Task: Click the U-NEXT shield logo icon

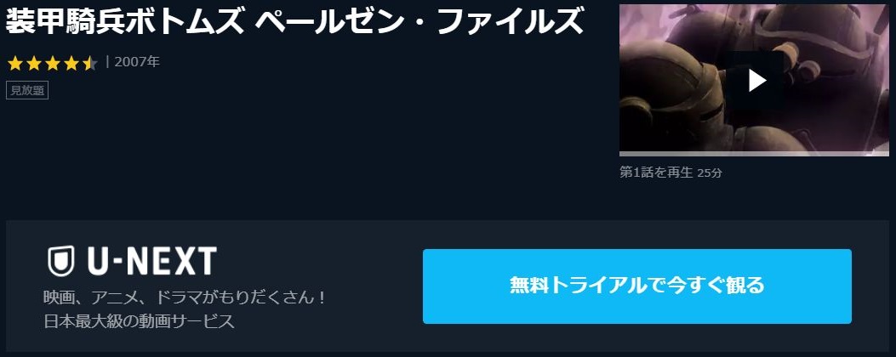Action: click(x=61, y=260)
